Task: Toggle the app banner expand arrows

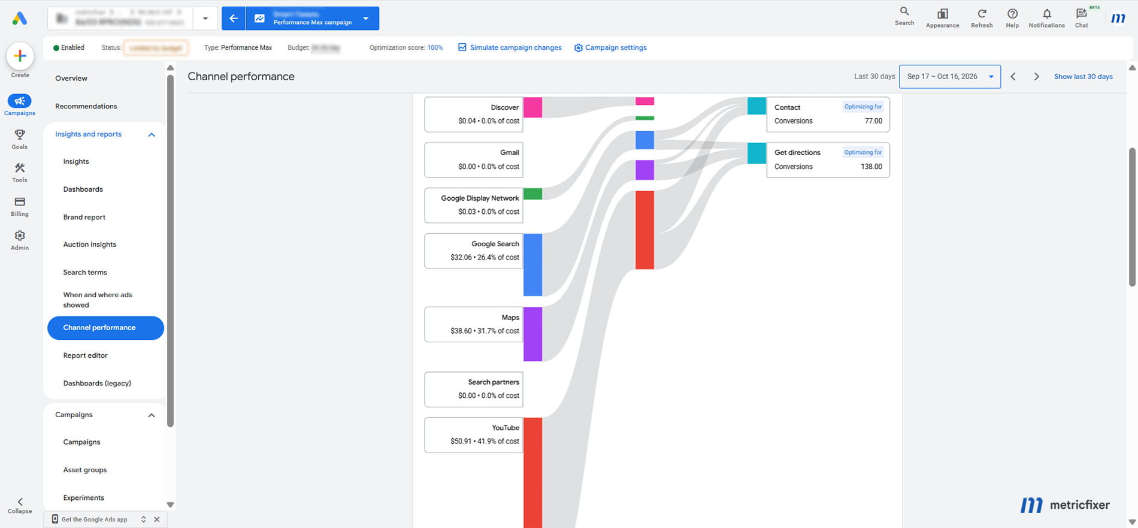Action: click(x=143, y=520)
